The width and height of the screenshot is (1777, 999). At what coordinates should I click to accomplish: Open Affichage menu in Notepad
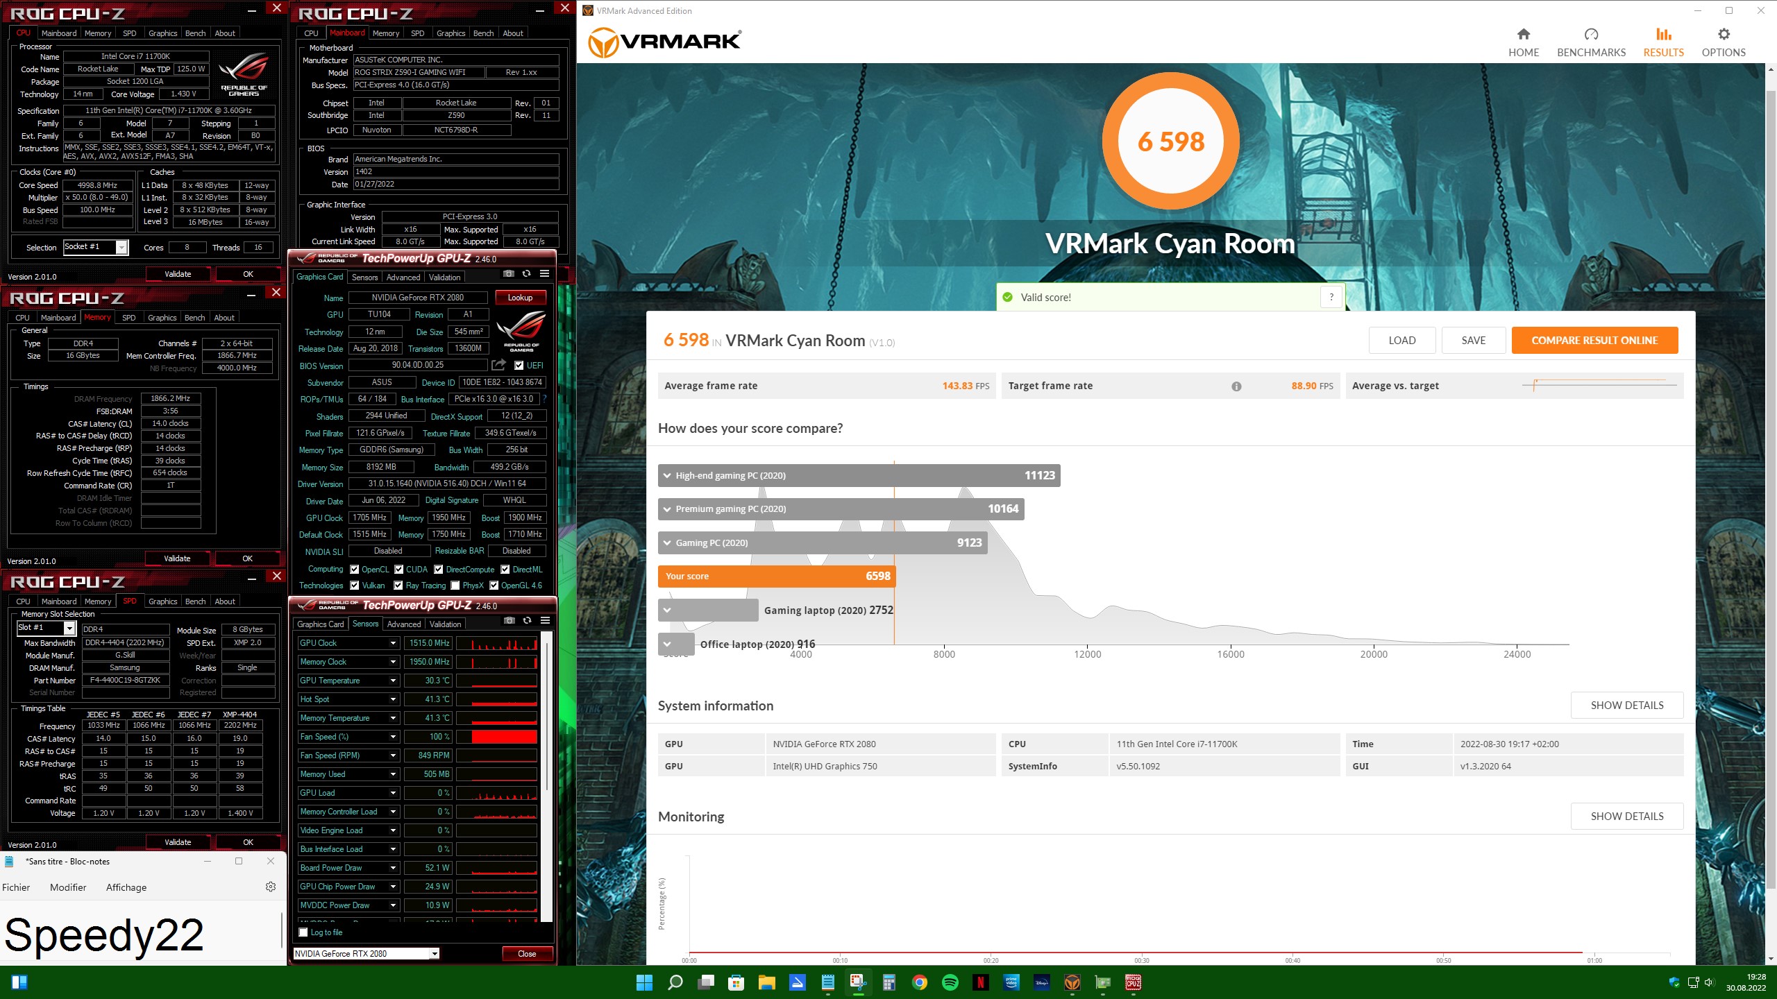(126, 887)
